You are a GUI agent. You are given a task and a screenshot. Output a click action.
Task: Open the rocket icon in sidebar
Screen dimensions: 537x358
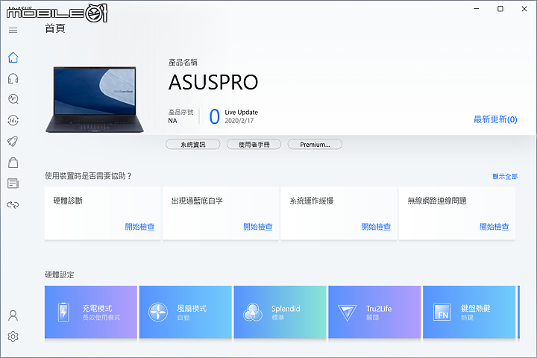tap(13, 141)
